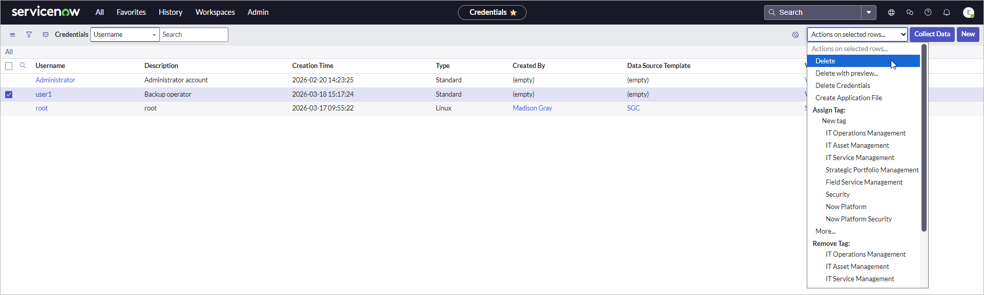Toggle the favorite star beside Credentials title
Viewport: 984px width, 295px height.
click(513, 12)
